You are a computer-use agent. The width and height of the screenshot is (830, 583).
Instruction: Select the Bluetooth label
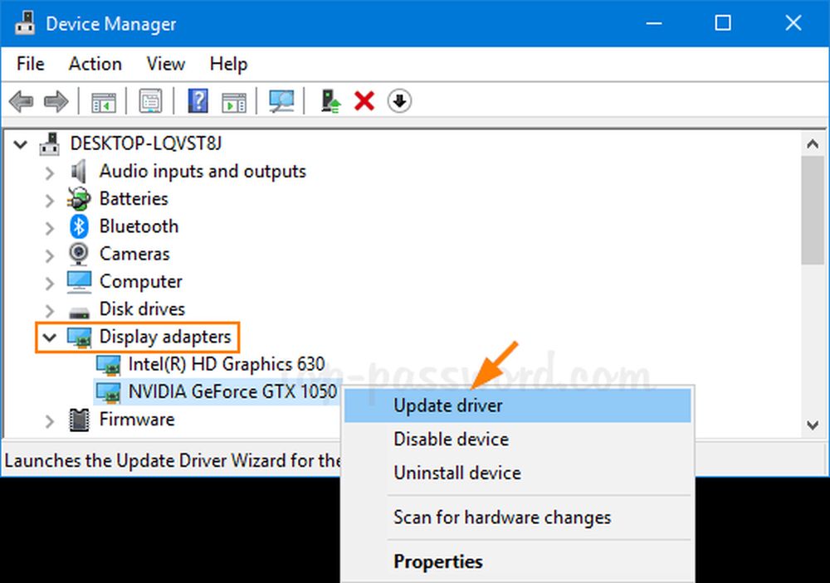[139, 226]
